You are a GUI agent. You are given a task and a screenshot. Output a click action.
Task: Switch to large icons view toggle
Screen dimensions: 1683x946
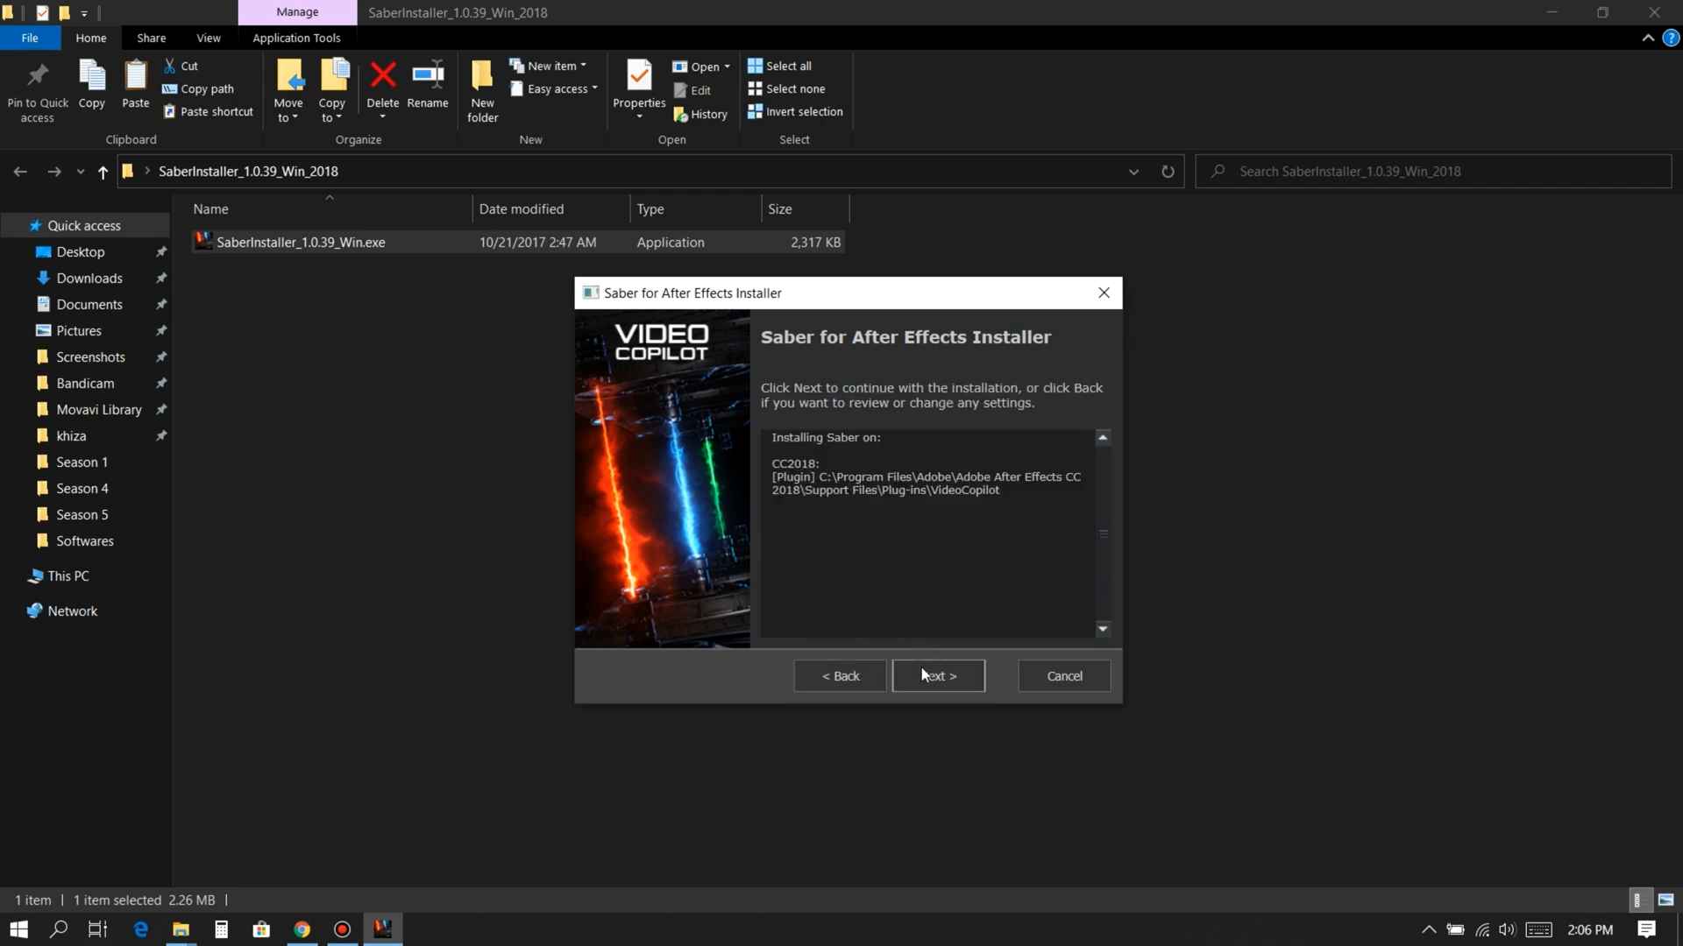(1665, 900)
